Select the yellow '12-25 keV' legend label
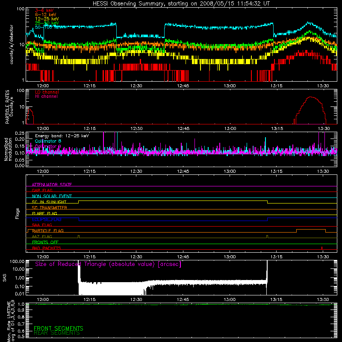The image size is (342, 342). click(47, 19)
